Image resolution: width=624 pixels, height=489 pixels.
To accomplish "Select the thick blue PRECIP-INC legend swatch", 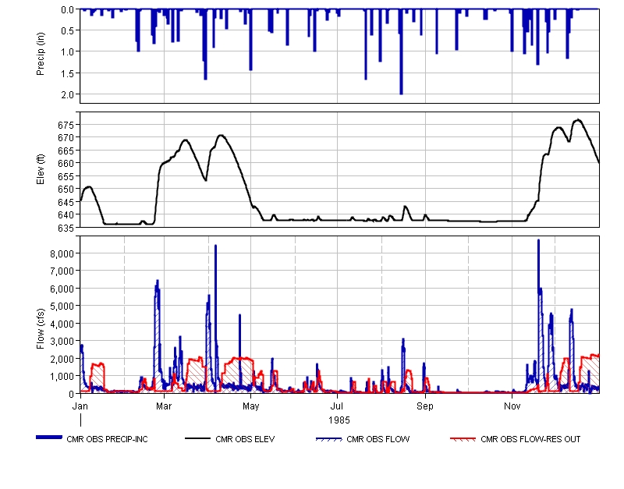I will [x=49, y=438].
